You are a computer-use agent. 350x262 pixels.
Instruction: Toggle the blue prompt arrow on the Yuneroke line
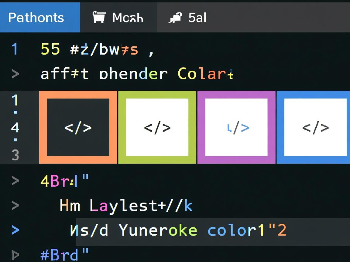pos(15,230)
